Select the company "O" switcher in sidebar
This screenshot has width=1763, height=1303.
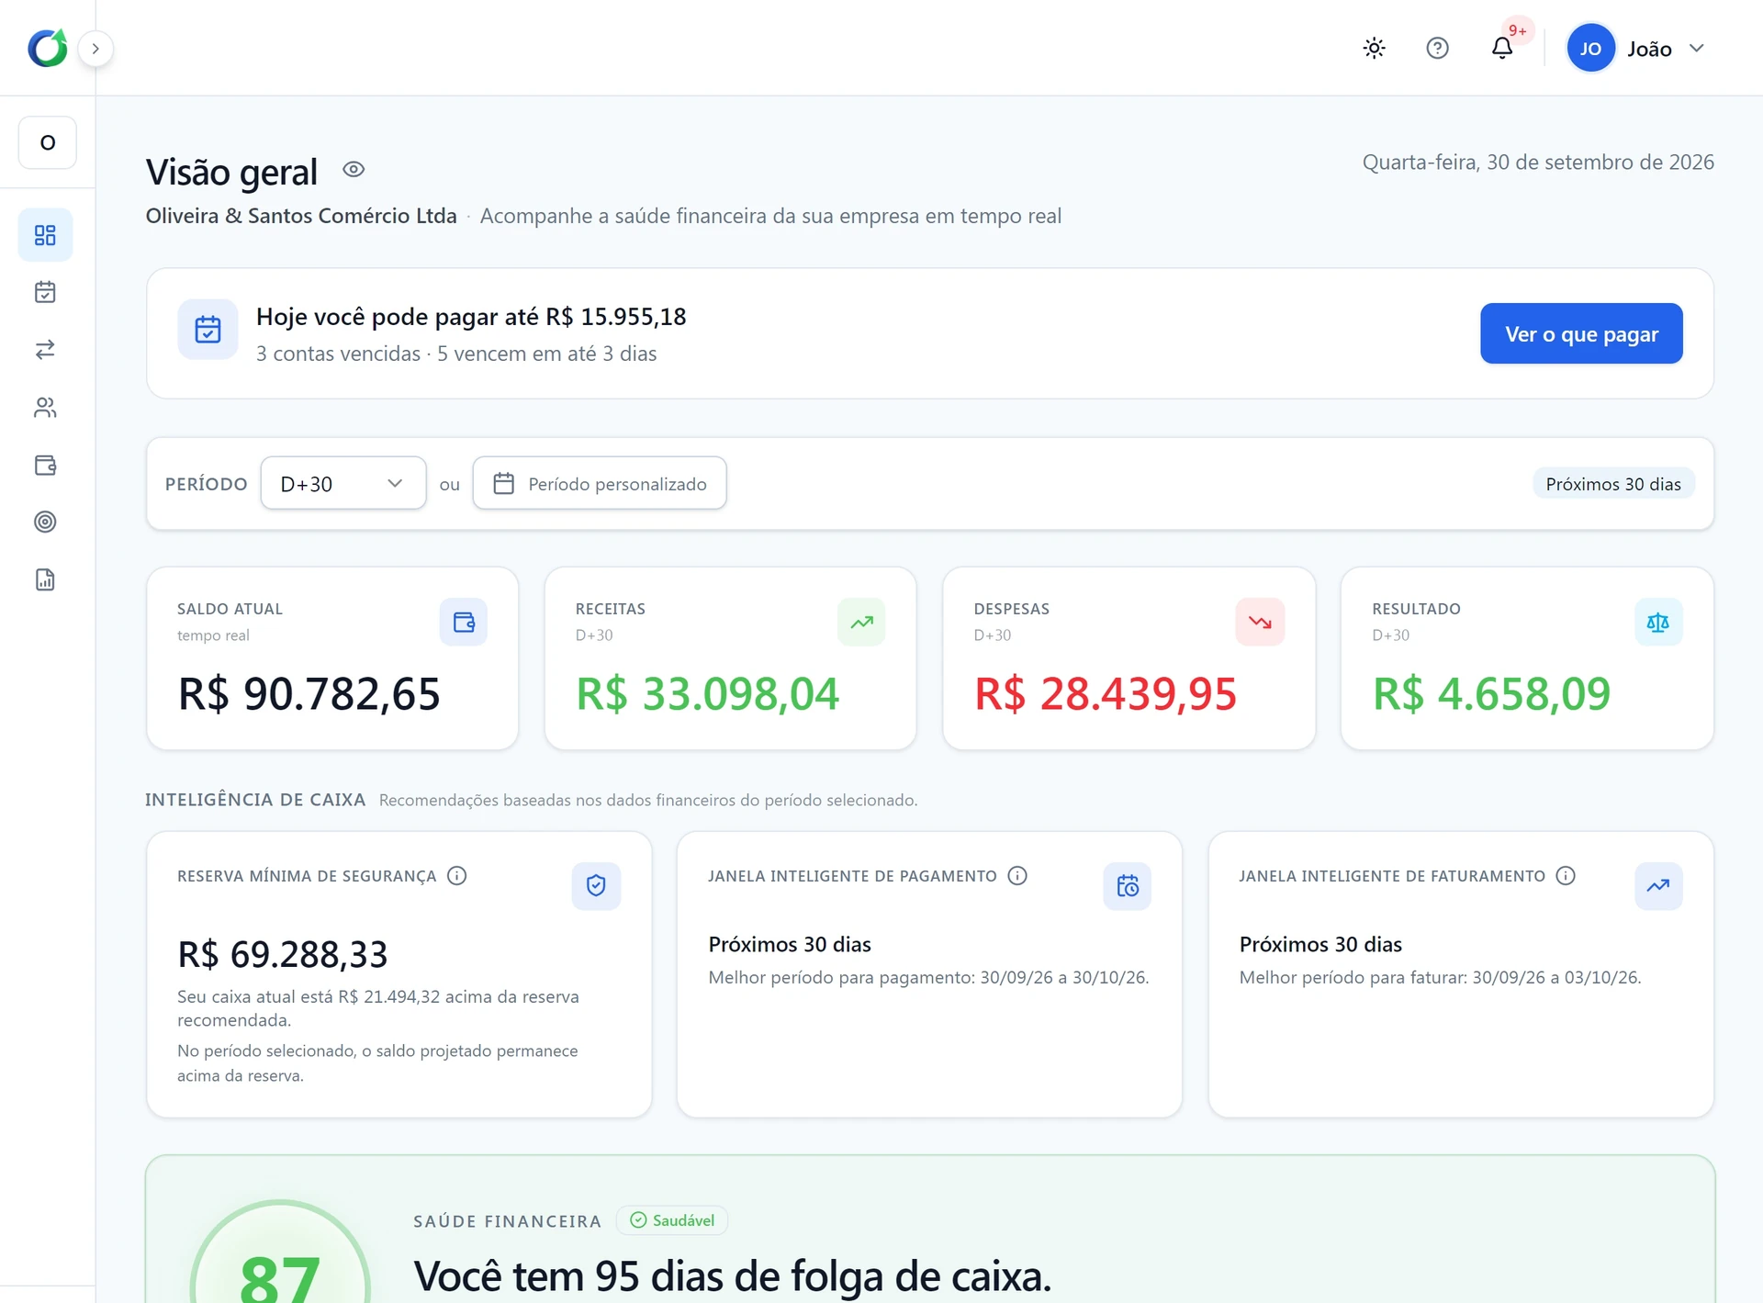coord(48,142)
